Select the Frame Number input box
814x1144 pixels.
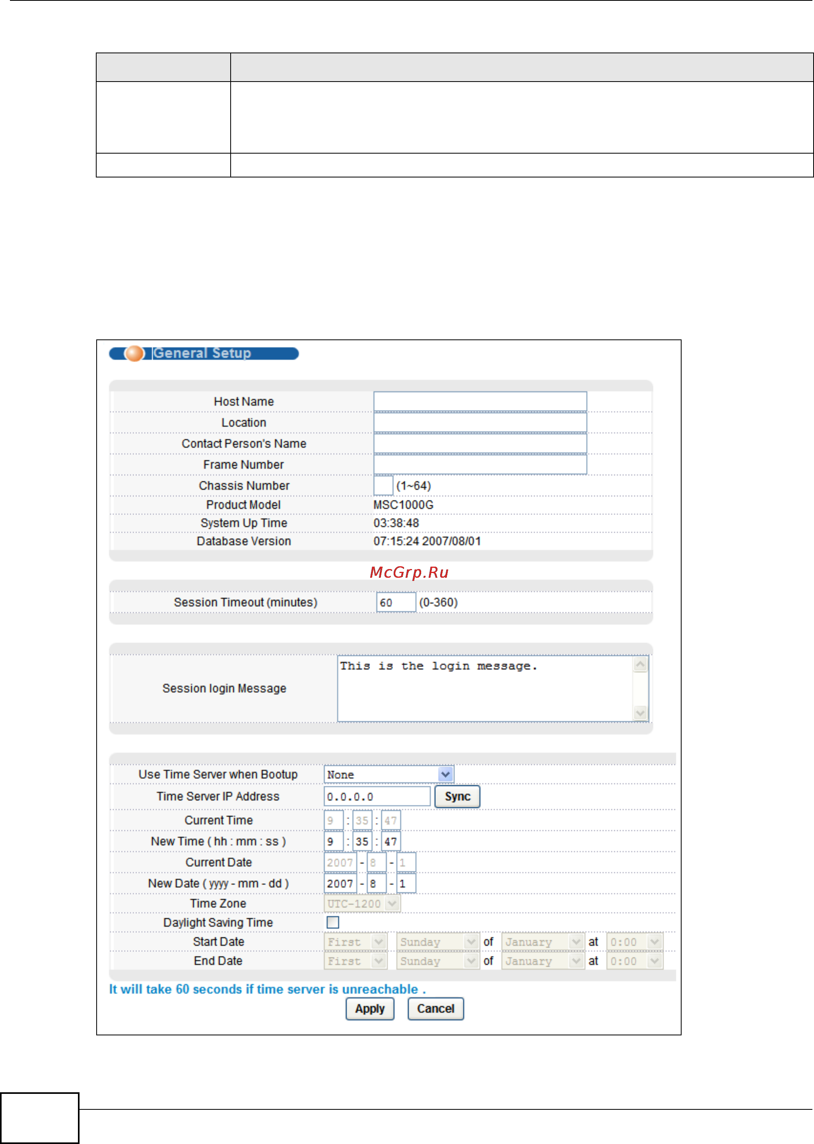pos(480,464)
